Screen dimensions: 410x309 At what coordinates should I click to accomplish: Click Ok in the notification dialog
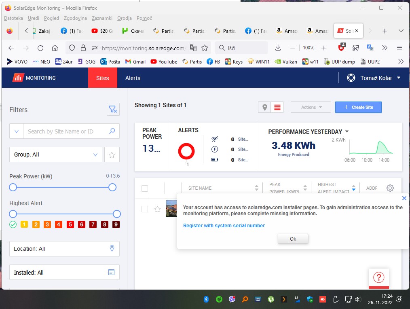293,239
